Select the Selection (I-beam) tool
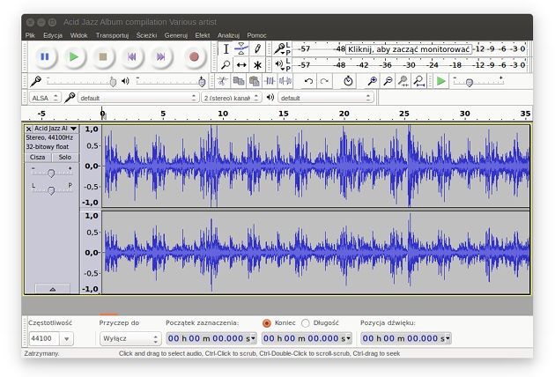 coord(226,48)
